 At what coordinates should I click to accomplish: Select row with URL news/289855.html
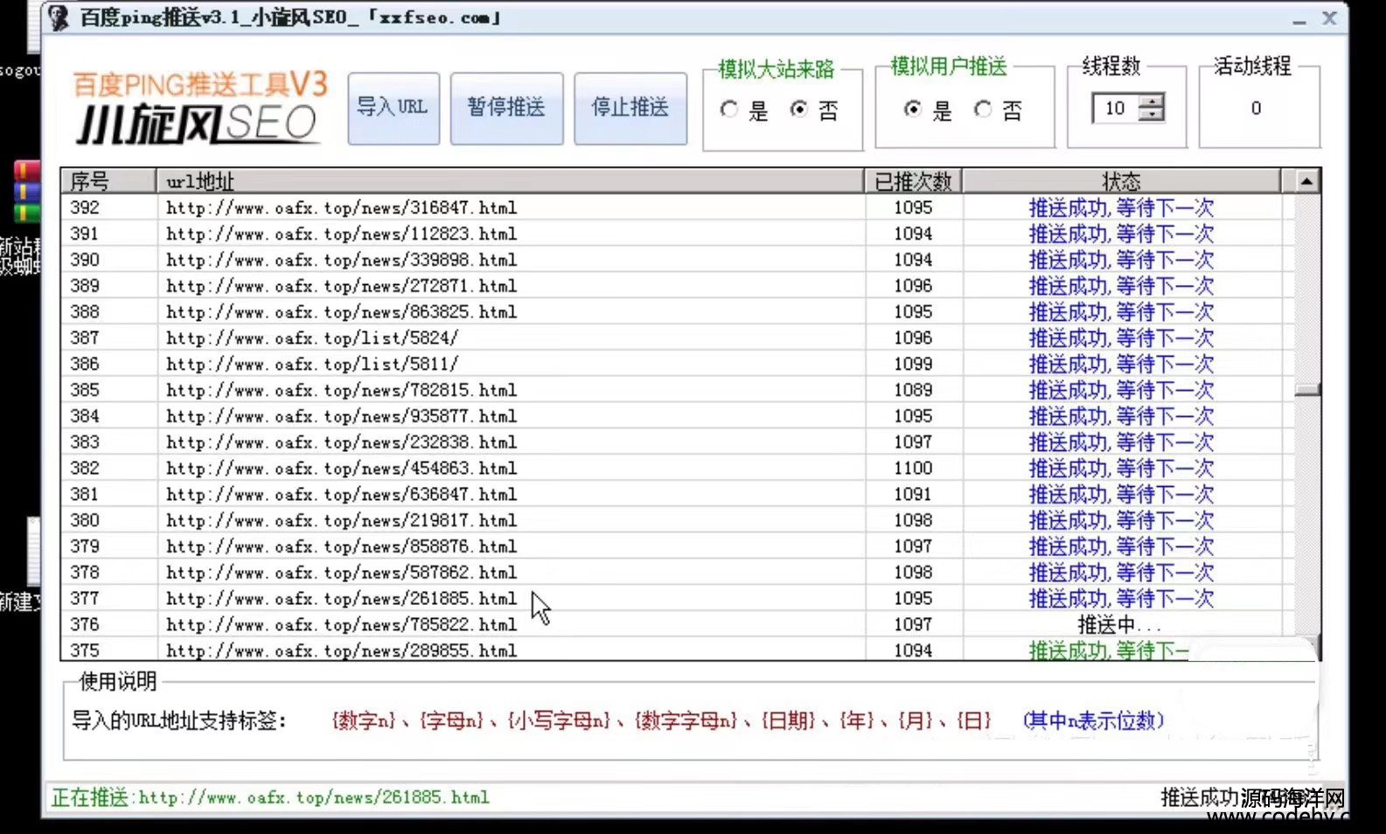pyautogui.click(x=678, y=650)
